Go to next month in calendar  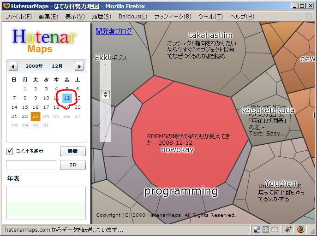pyautogui.click(x=79, y=66)
